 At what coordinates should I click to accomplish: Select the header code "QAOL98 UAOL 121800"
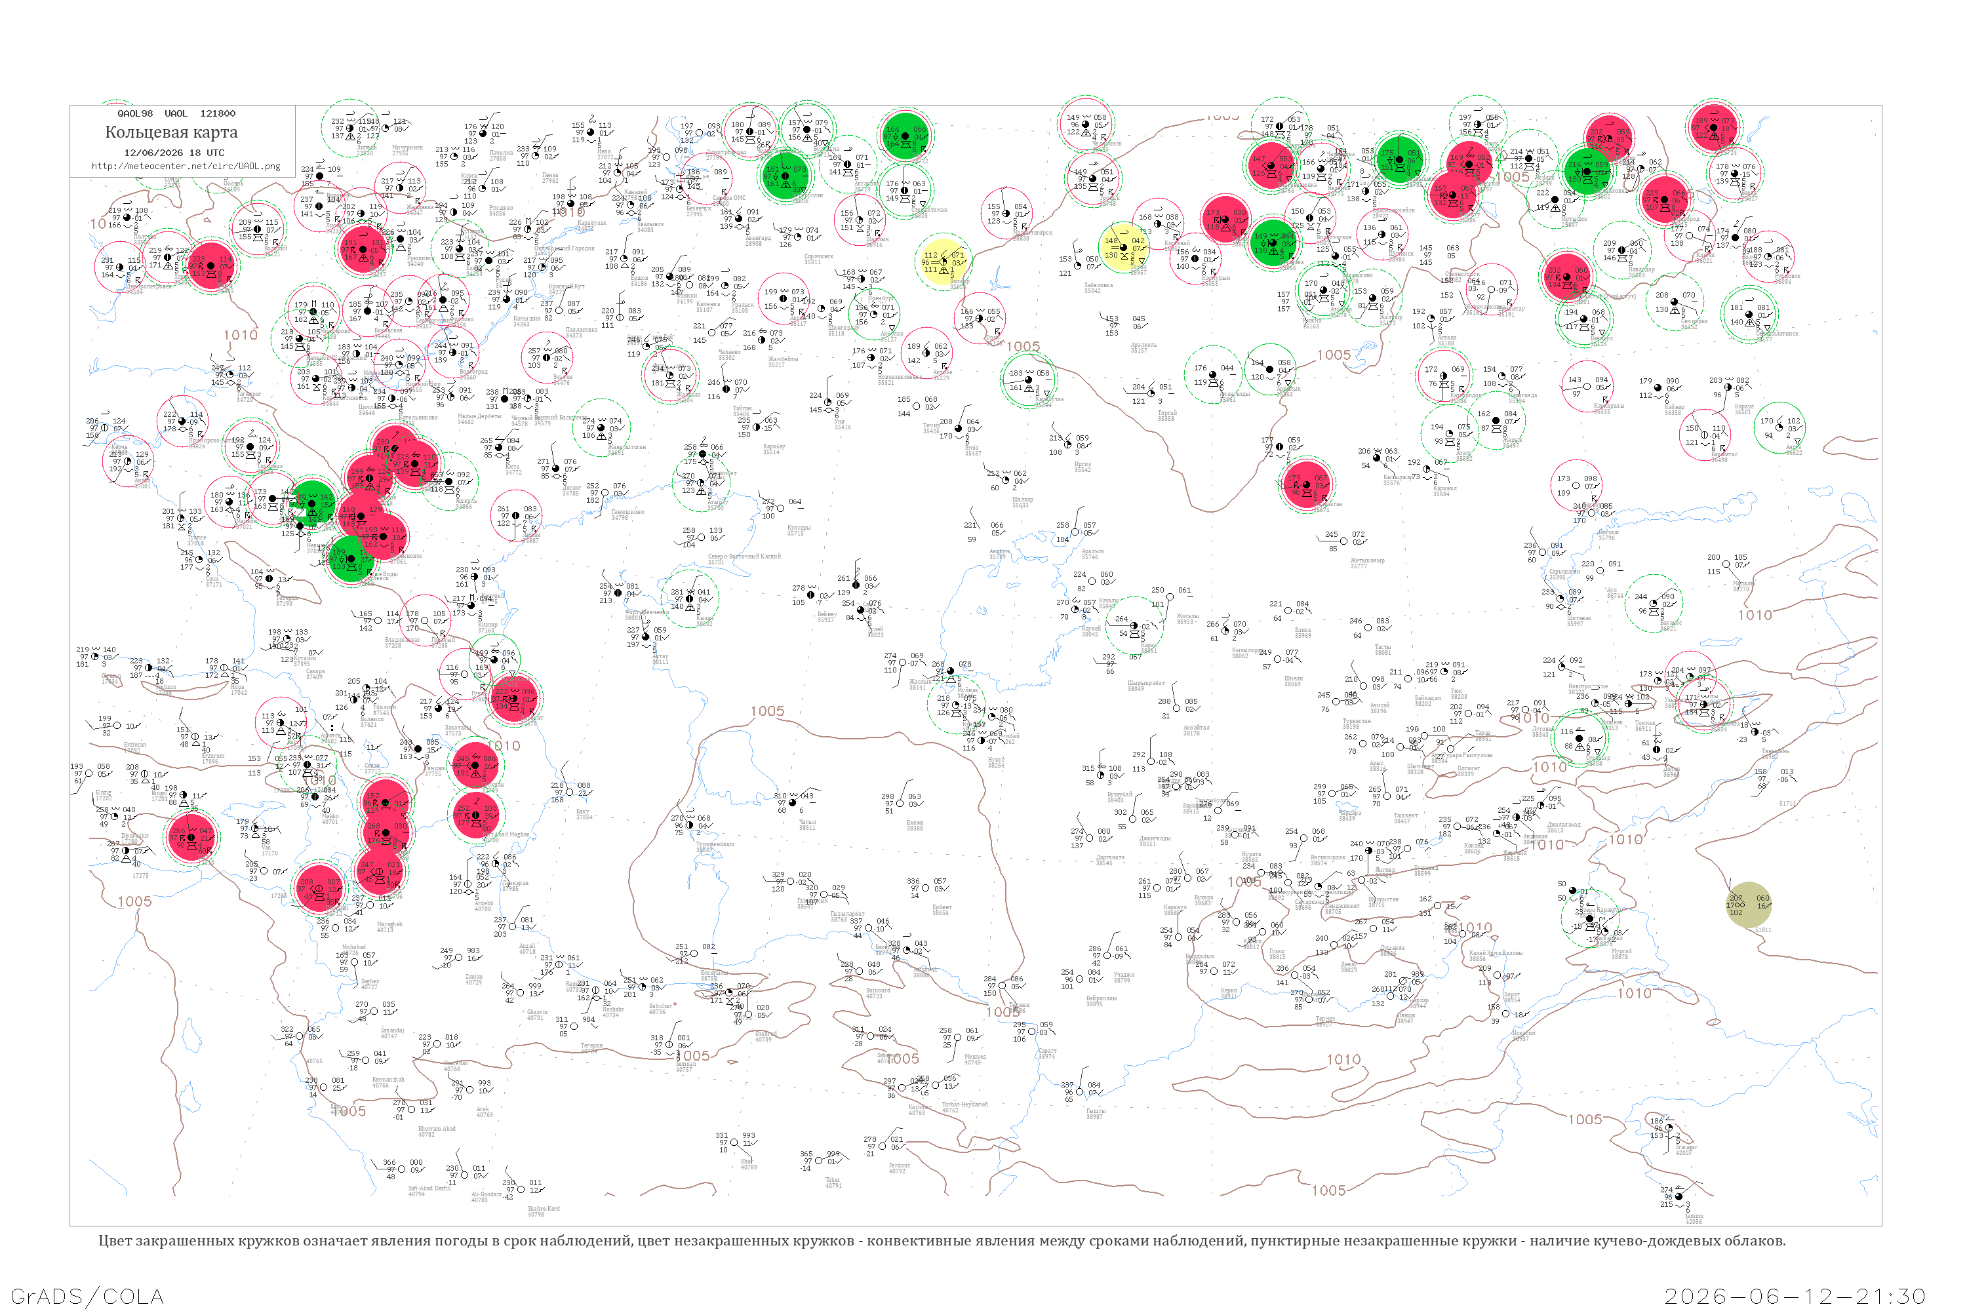[x=176, y=113]
